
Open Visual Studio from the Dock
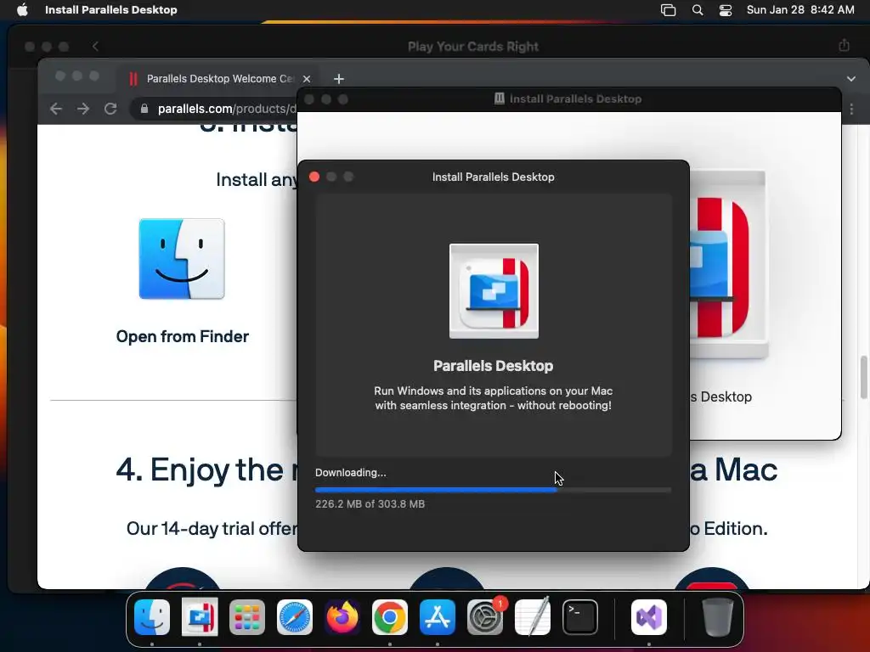tap(648, 617)
